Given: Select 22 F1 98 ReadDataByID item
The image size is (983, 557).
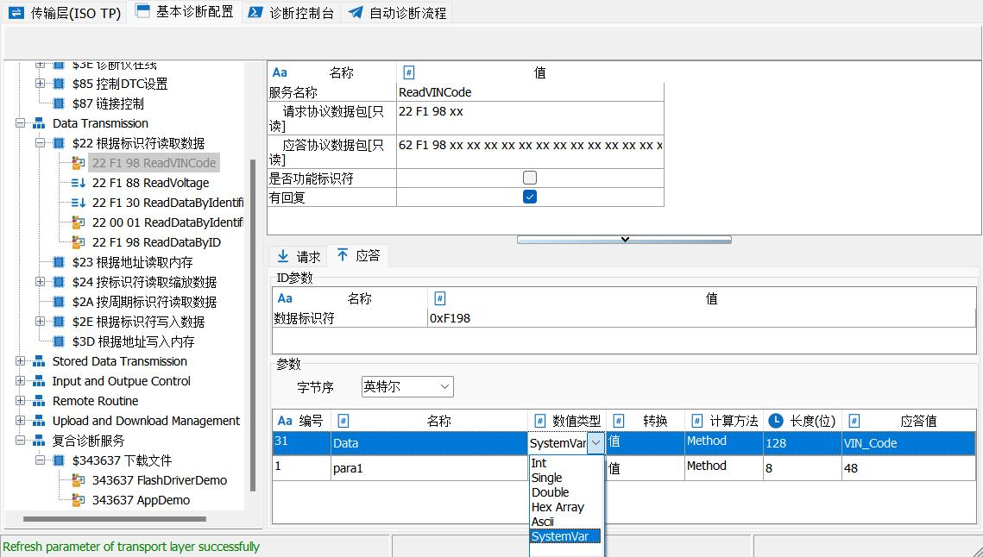Looking at the screenshot, I should point(156,242).
